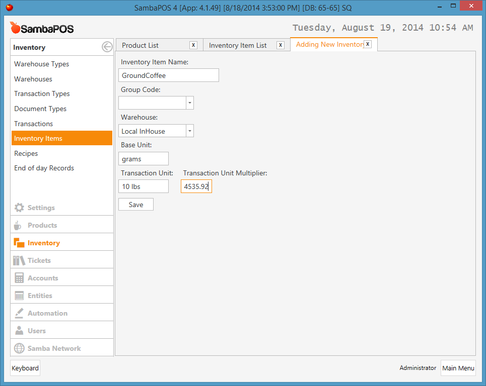Image resolution: width=486 pixels, height=386 pixels.
Task: Go to the Settings section
Action: (62, 208)
